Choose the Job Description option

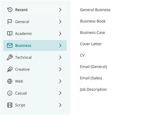coord(93,89)
